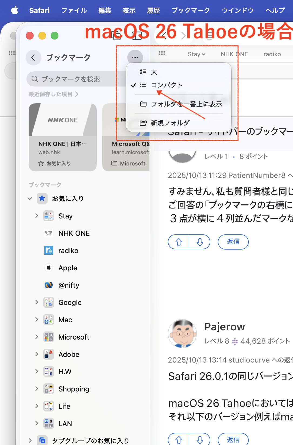
Task: Open the ウインドウ menu
Action: point(238,10)
